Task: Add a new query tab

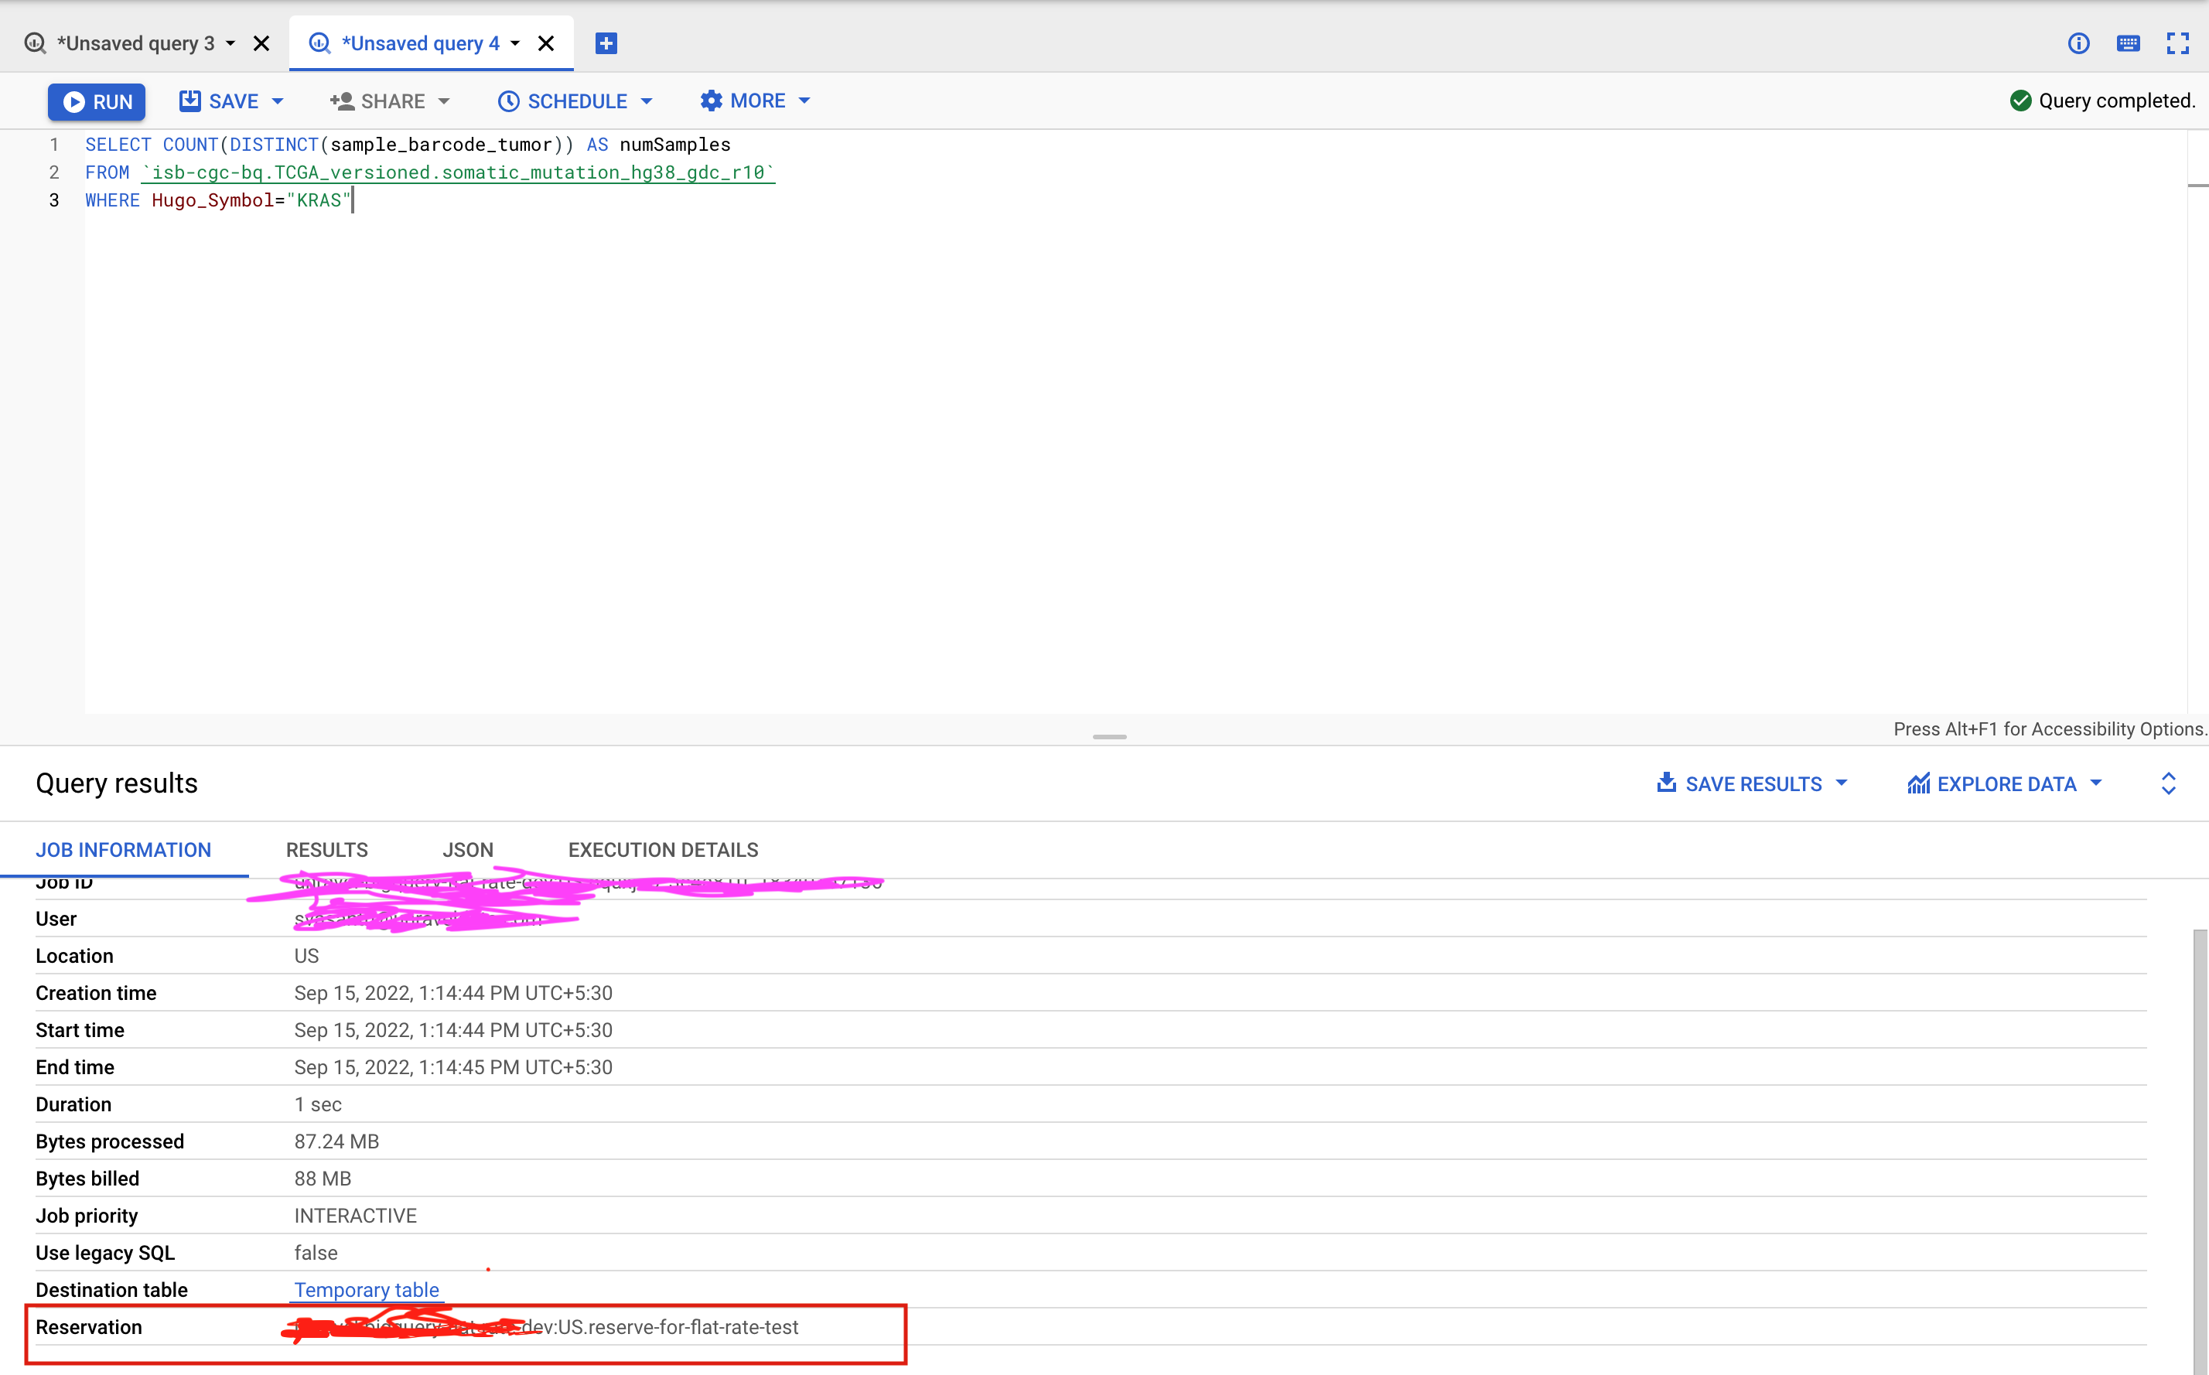Action: point(606,43)
